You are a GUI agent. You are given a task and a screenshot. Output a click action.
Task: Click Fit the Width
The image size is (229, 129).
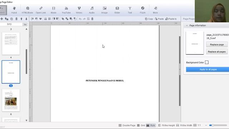pyautogui.click(x=184, y=125)
